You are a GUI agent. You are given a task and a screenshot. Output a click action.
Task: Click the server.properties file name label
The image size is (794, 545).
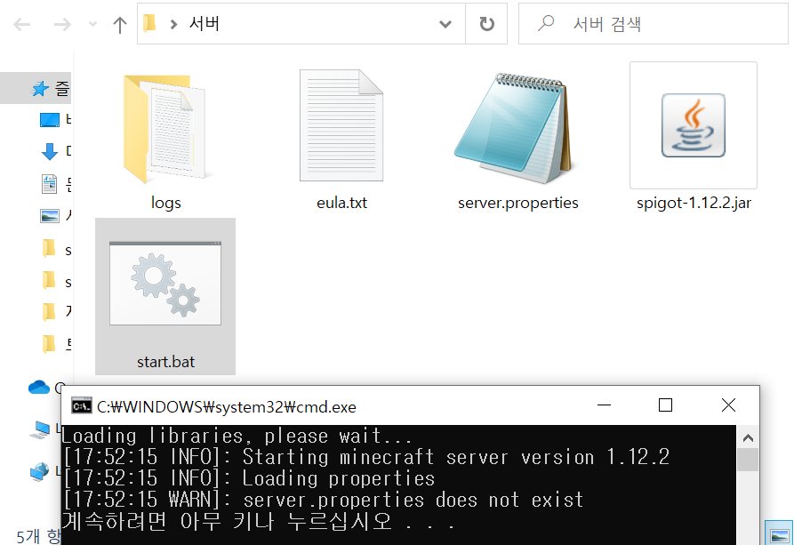tap(518, 203)
